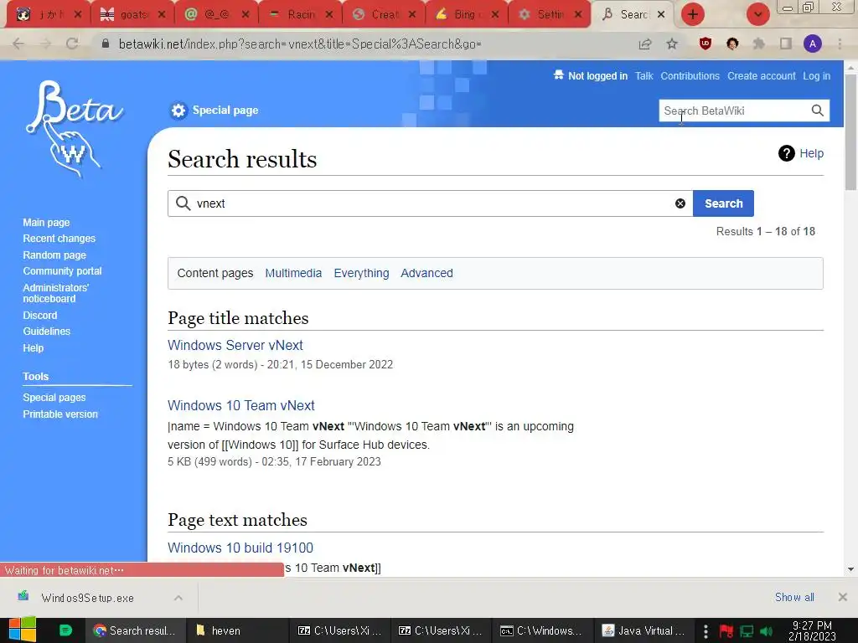
Task: Click the magnifier in Search BetaWiki box
Action: [x=818, y=111]
